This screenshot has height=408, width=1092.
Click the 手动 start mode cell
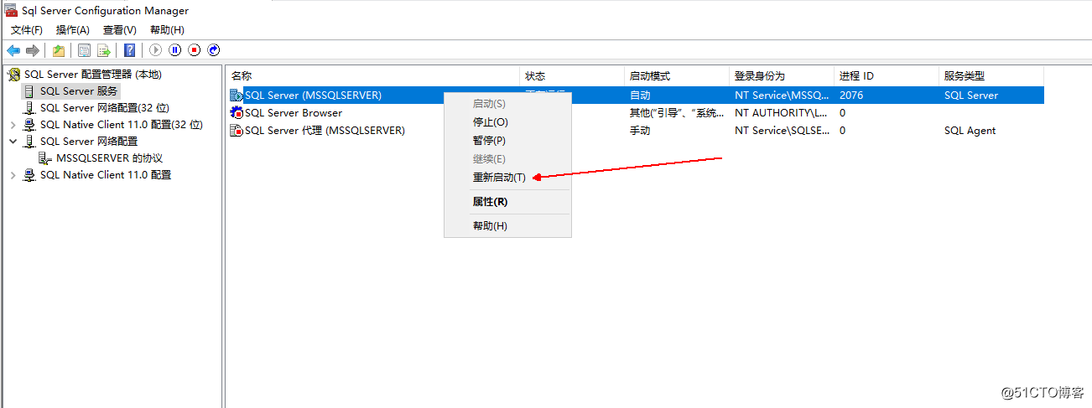pos(640,131)
